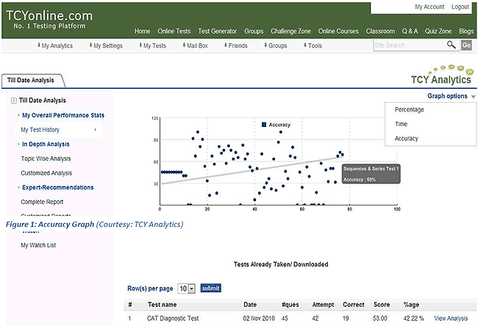
Task: Click the Correct column header
Action: click(x=354, y=305)
